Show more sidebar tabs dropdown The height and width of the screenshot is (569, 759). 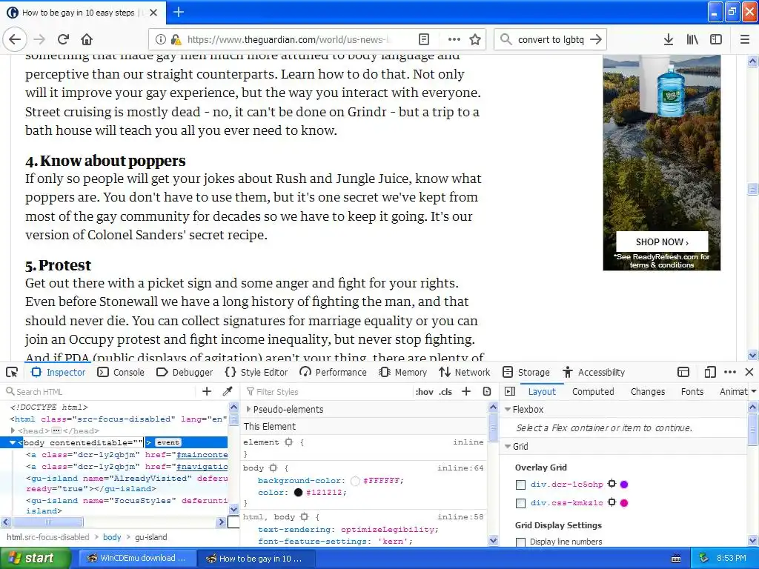coord(754,391)
